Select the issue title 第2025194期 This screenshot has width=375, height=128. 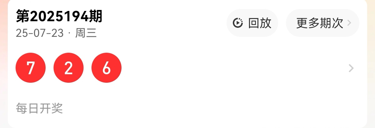pos(59,16)
